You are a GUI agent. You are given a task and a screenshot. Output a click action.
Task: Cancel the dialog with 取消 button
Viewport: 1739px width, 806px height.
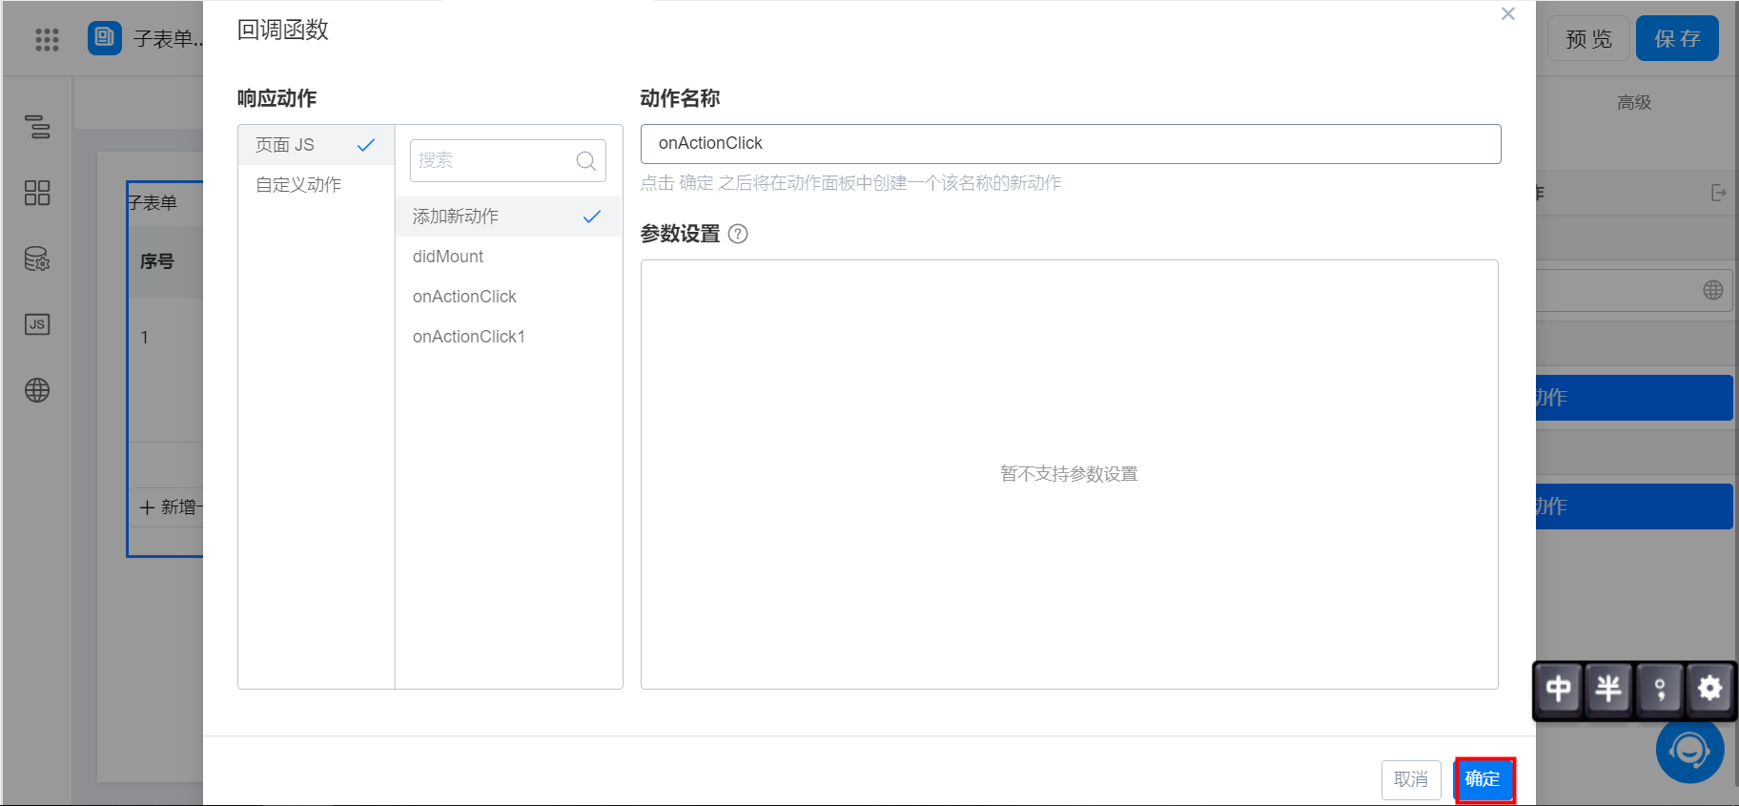tap(1411, 779)
